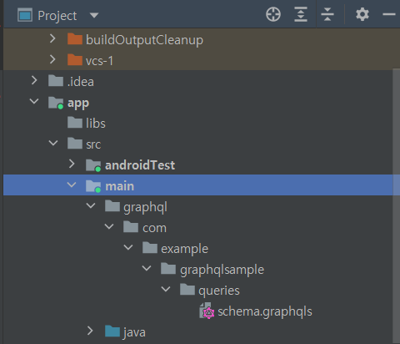Click the Select Opened File crosshair icon
The width and height of the screenshot is (400, 344).
[x=273, y=14]
